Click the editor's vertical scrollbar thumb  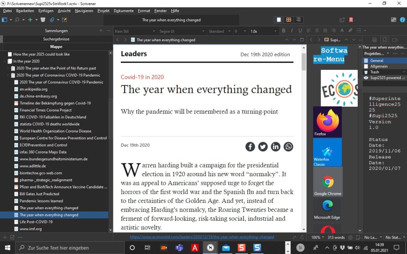[x=304, y=62]
